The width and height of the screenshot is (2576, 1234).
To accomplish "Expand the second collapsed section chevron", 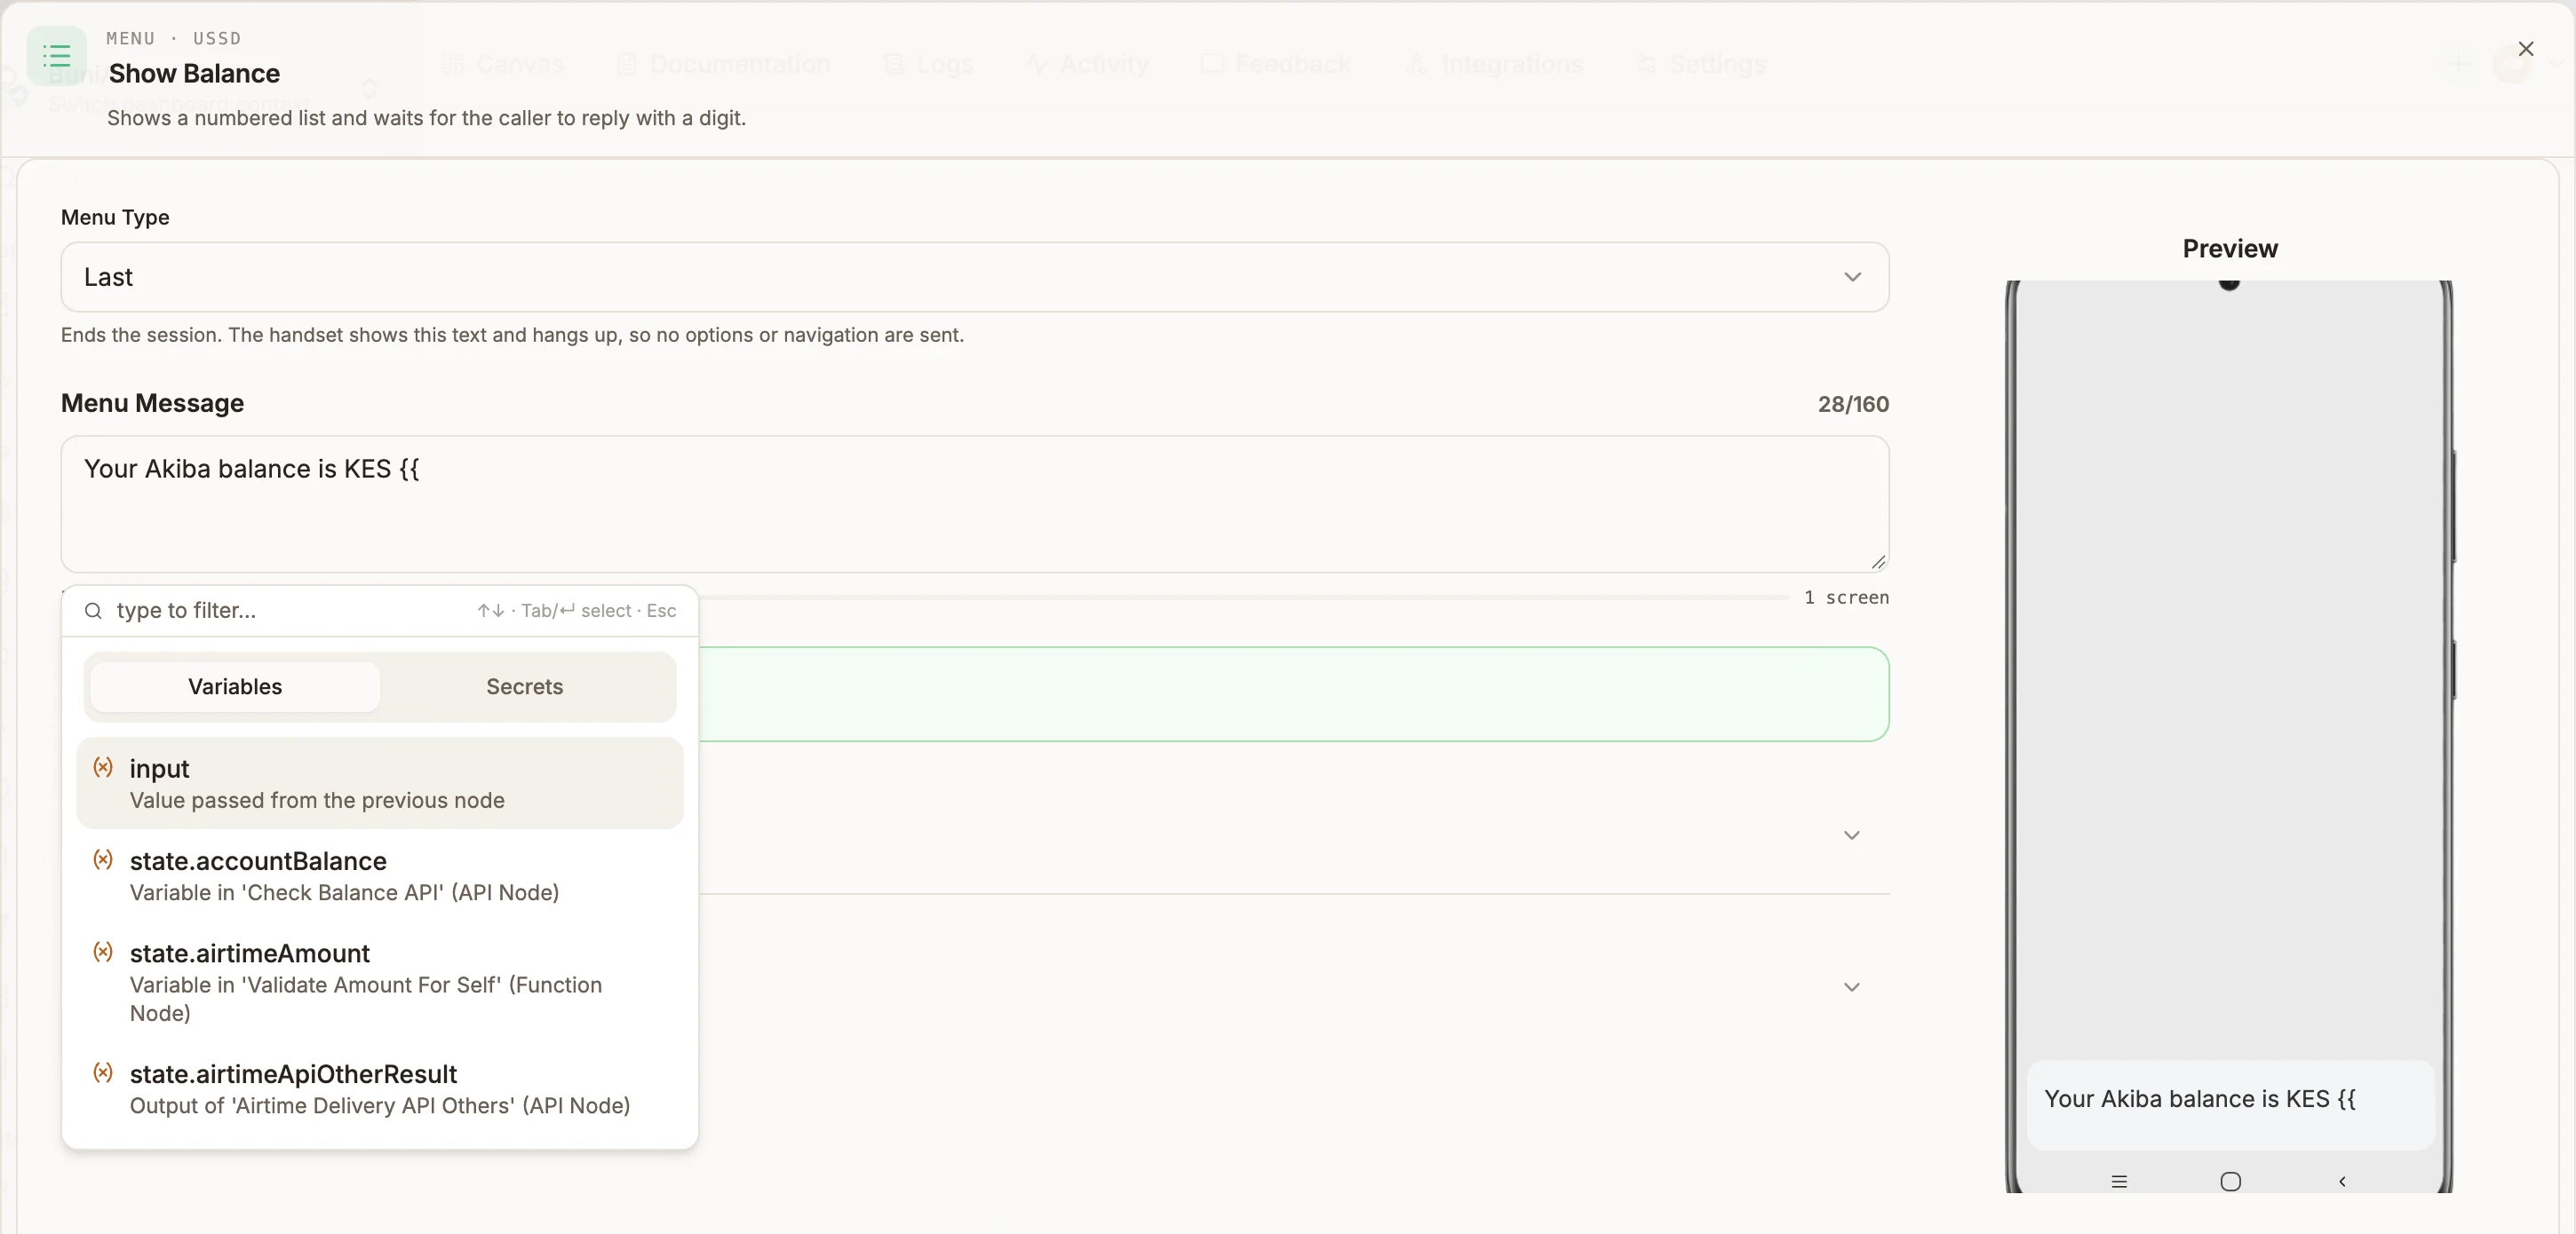I will (x=1851, y=987).
